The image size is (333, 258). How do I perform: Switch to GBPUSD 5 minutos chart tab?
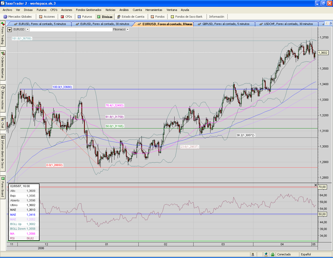click(x=226, y=24)
